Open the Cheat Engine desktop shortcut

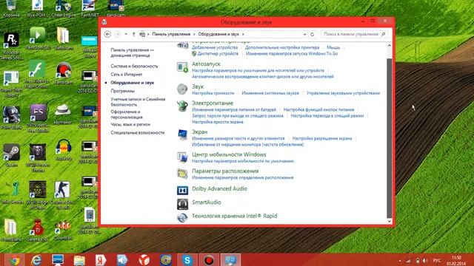point(64,8)
